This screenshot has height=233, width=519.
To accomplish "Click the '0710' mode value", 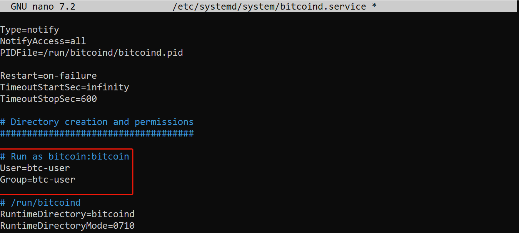I will tap(123, 226).
